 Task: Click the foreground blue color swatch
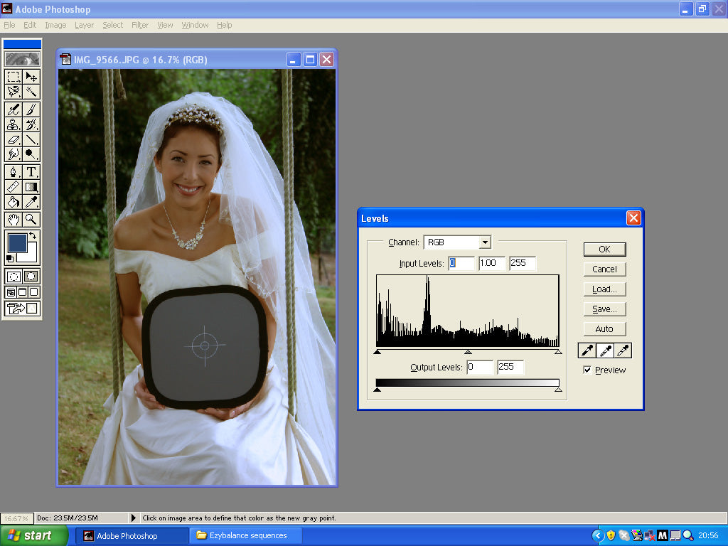coord(17,243)
